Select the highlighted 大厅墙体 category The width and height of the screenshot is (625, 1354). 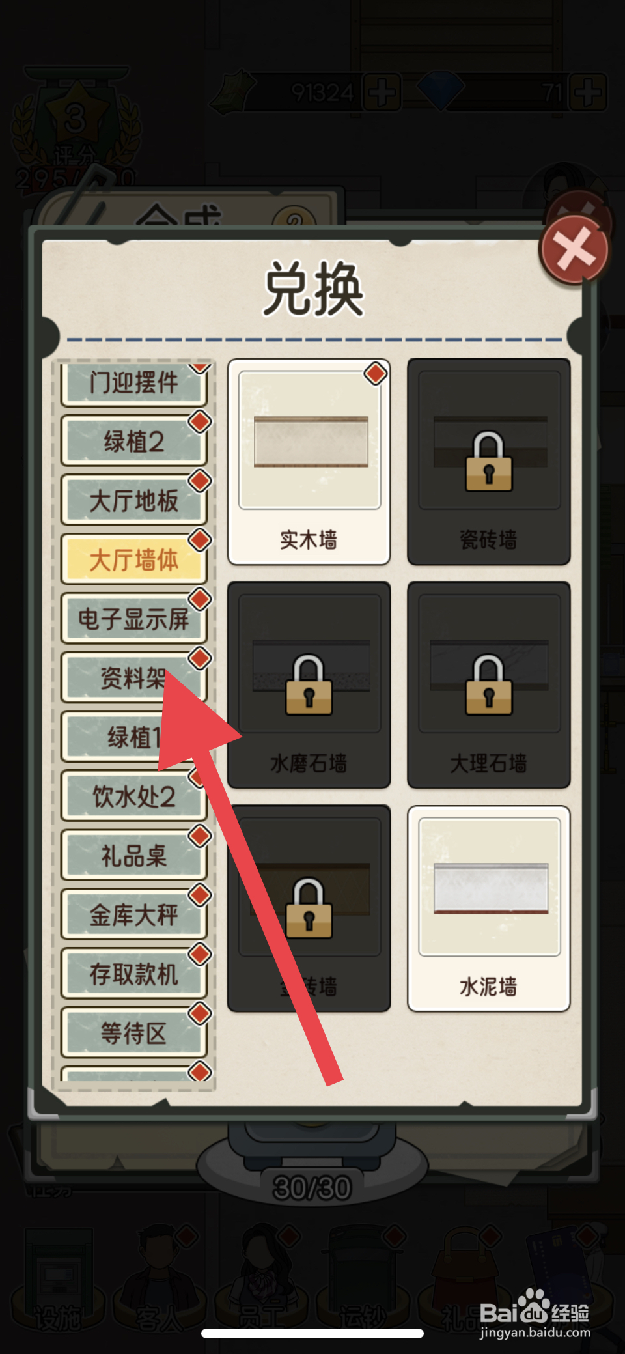[x=134, y=559]
